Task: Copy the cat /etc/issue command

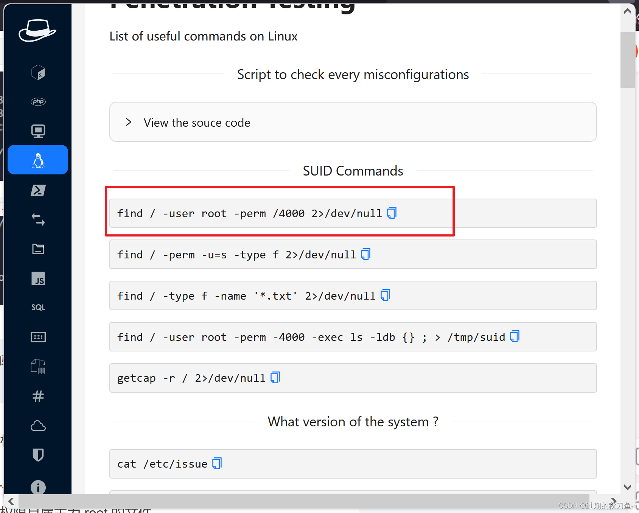Action: pyautogui.click(x=217, y=463)
